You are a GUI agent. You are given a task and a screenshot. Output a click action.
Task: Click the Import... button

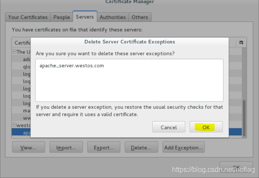click(66, 147)
